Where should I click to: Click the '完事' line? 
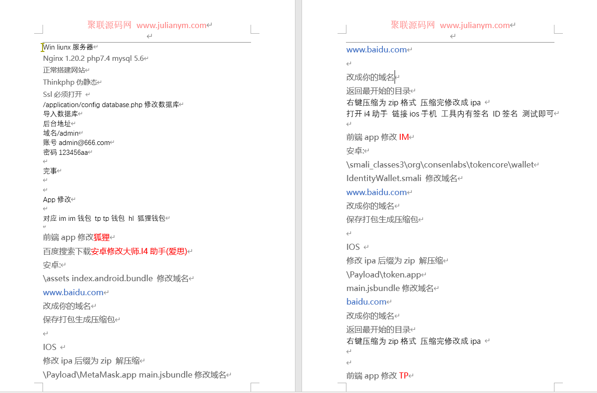[50, 171]
